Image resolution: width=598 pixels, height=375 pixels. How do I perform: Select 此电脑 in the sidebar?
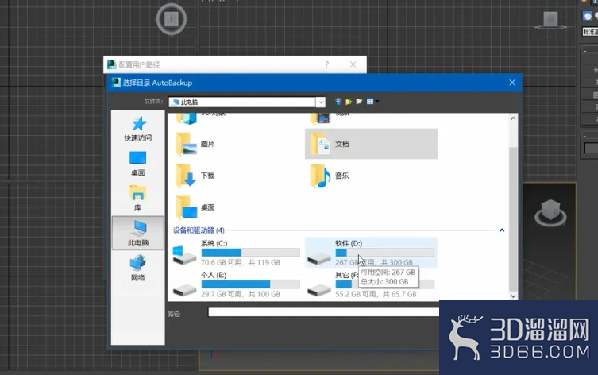coord(138,233)
